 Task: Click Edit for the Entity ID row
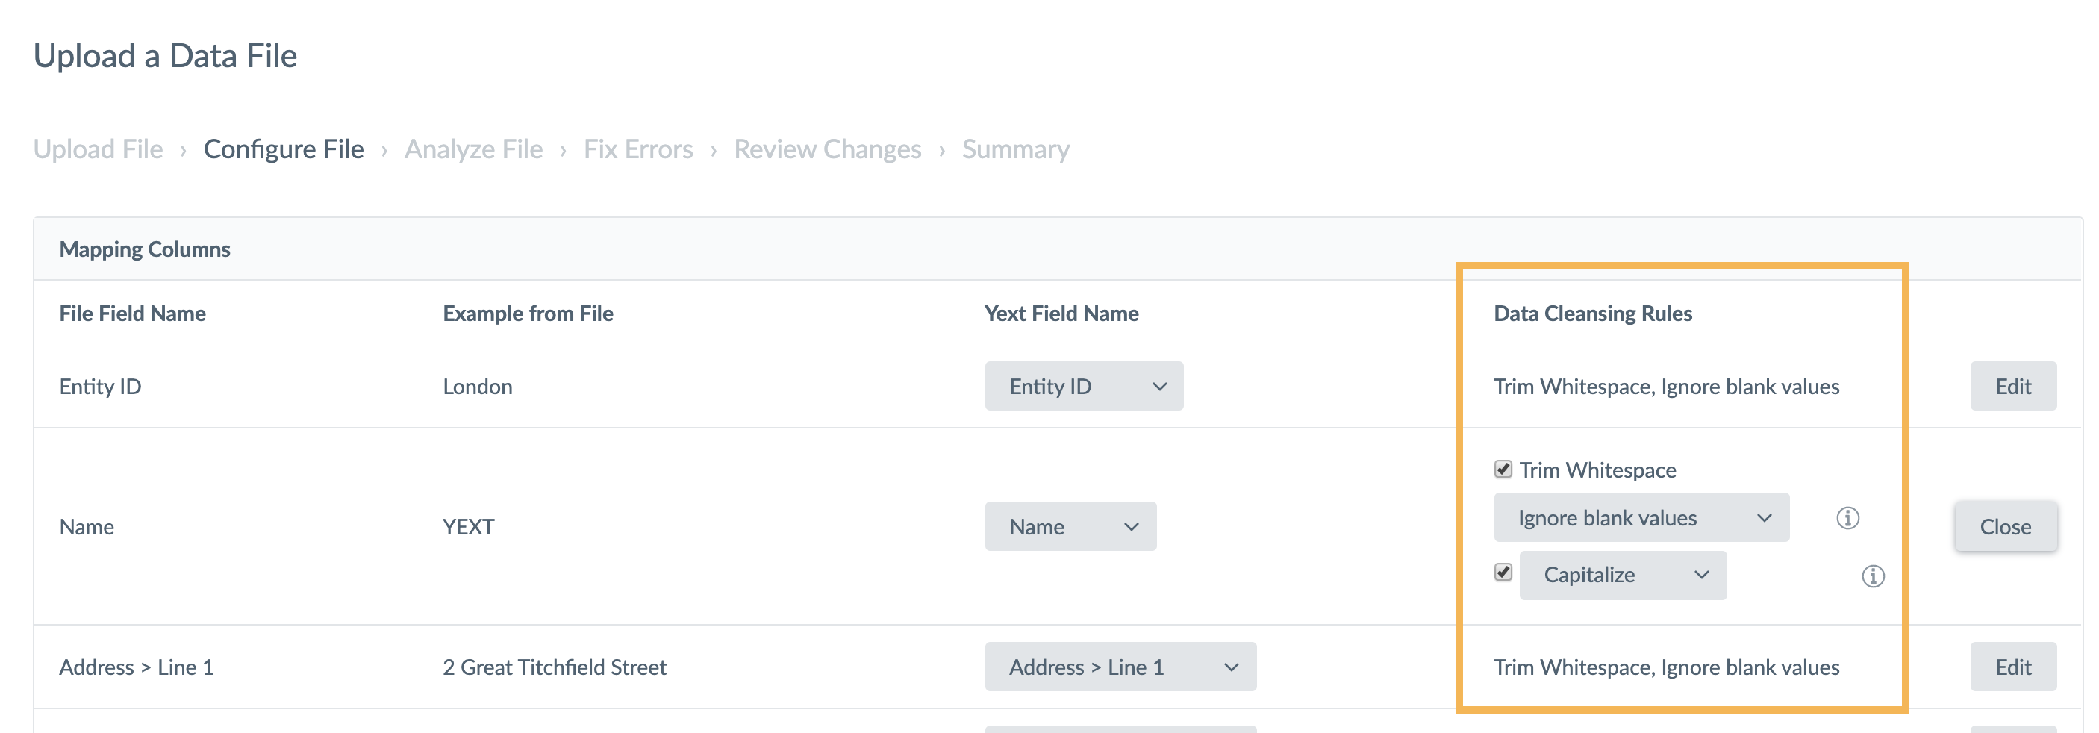[x=2012, y=386]
